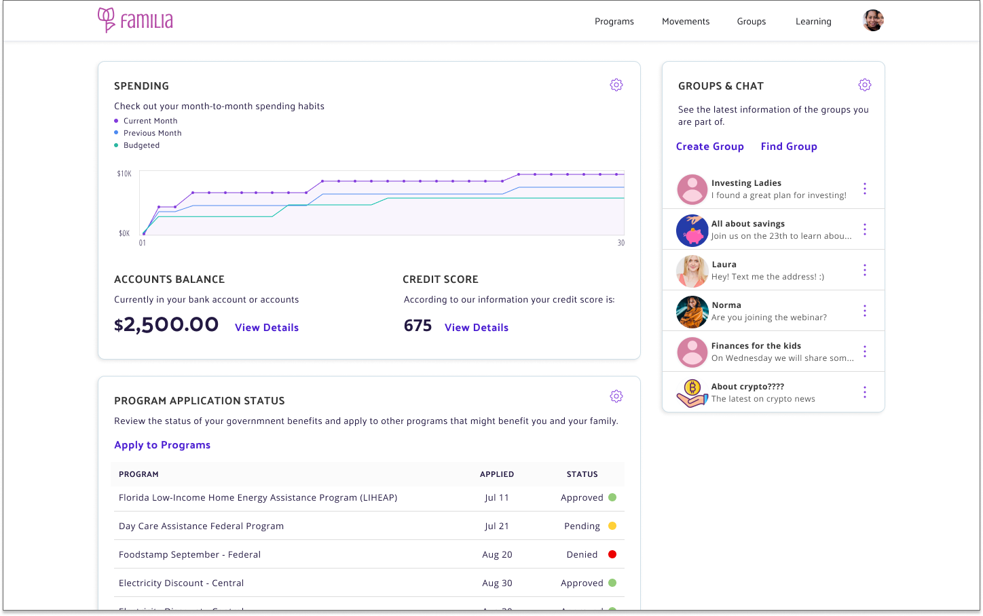Viewport: 983px width, 616px height.
Task: Follow the Apply to Programs link
Action: pos(162,445)
